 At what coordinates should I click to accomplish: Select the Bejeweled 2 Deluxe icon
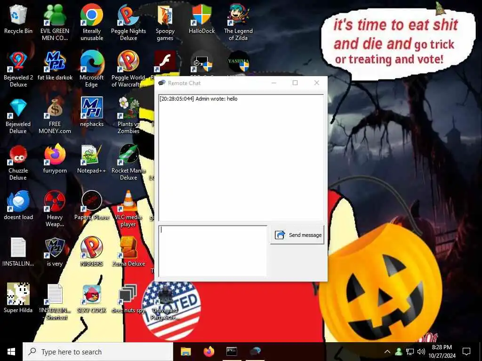(x=18, y=70)
